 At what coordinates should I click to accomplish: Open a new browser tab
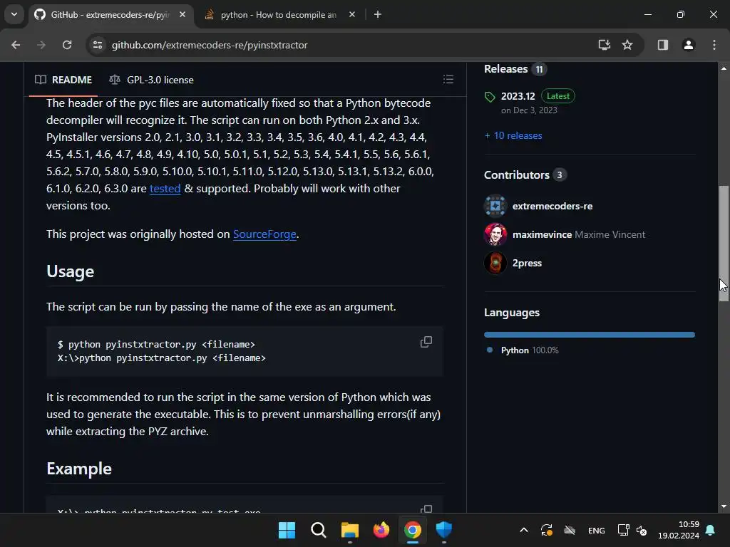(378, 15)
